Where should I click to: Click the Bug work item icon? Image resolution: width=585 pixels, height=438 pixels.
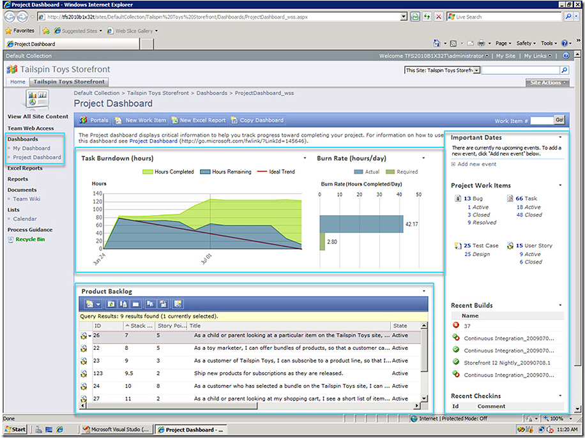point(458,199)
